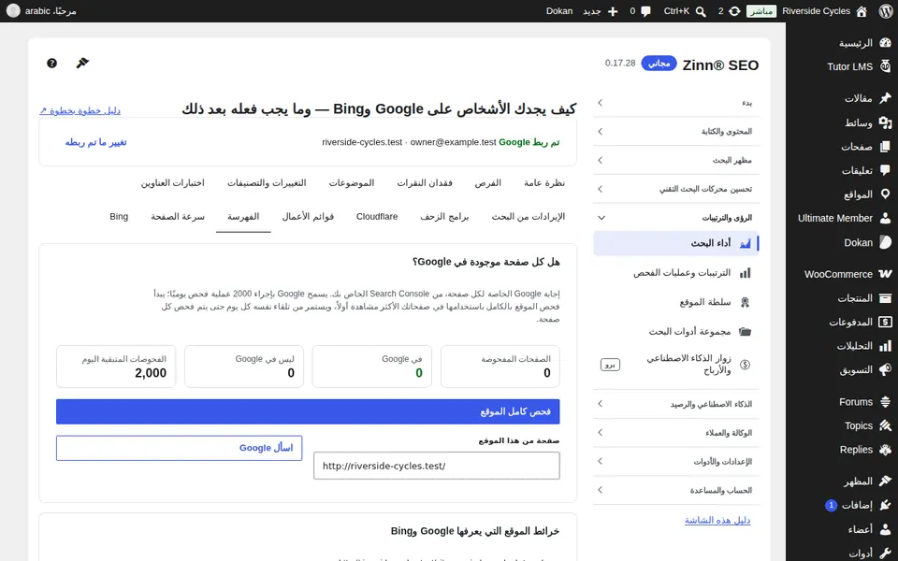Select مجموعة أدوات البحث menu item

click(x=676, y=331)
